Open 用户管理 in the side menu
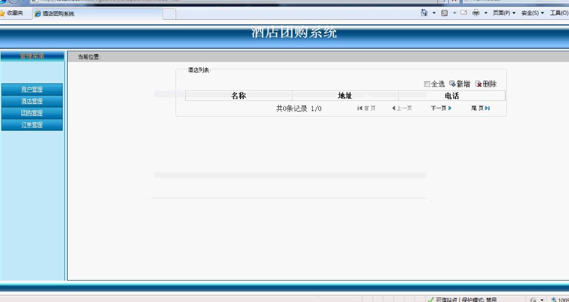The width and height of the screenshot is (569, 302). (x=32, y=90)
